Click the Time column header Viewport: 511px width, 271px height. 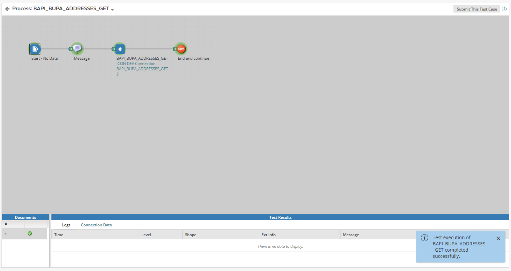click(x=59, y=235)
